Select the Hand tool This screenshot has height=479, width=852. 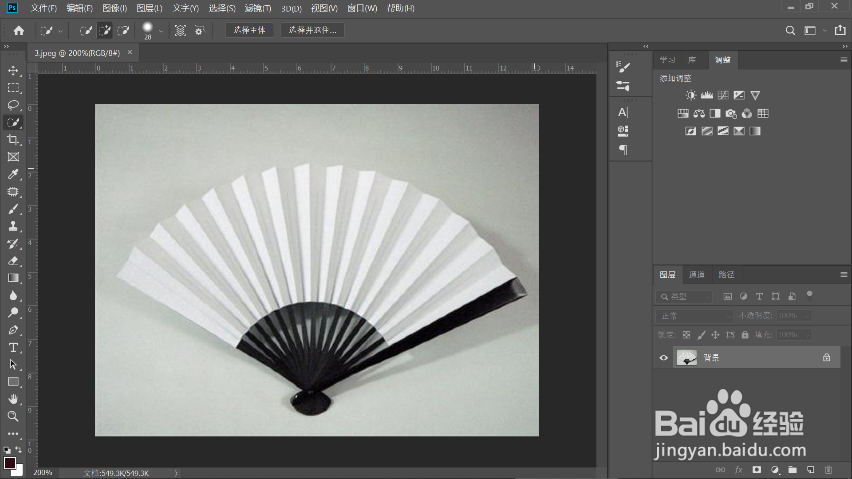point(13,399)
